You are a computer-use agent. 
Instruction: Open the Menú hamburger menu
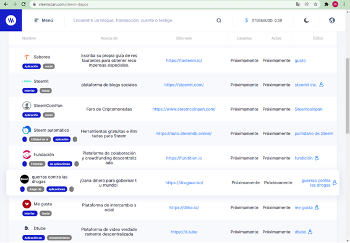point(44,20)
